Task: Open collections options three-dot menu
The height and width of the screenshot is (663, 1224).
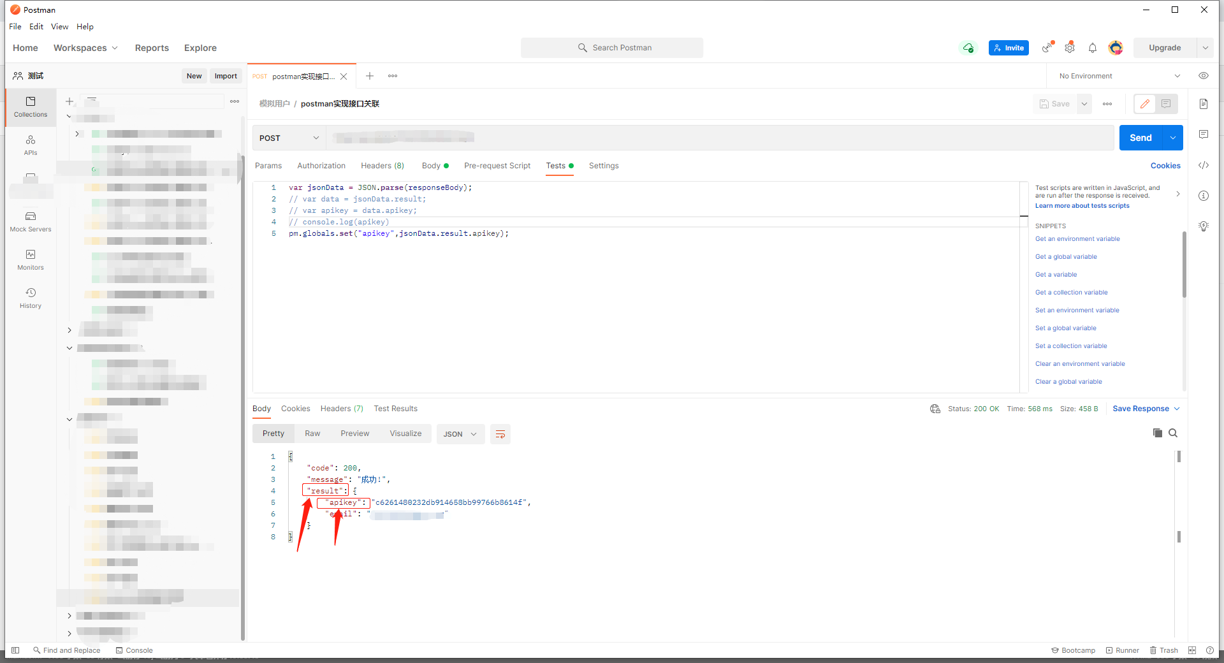Action: [x=235, y=101]
